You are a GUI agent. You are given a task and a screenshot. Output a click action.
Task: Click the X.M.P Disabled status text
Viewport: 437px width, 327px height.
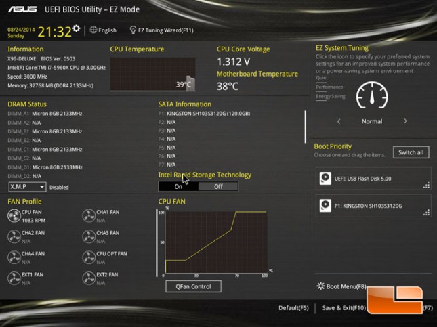click(x=59, y=187)
